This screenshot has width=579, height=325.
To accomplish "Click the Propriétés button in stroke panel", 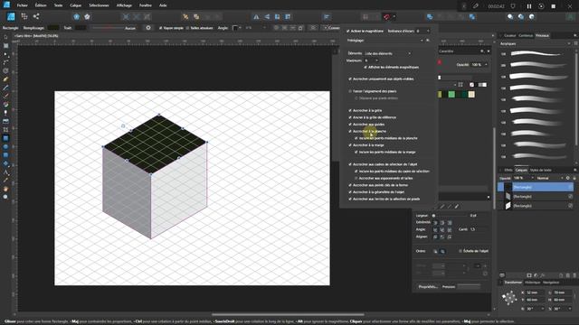I will point(428,287).
